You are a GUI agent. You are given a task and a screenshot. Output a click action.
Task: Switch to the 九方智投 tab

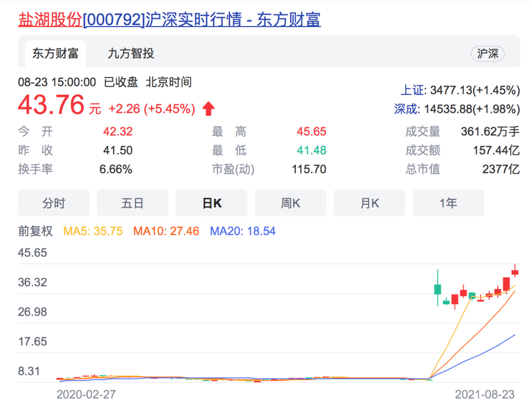coord(131,54)
